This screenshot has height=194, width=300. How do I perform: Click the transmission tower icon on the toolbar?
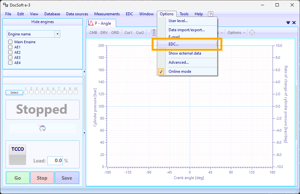click(153, 32)
